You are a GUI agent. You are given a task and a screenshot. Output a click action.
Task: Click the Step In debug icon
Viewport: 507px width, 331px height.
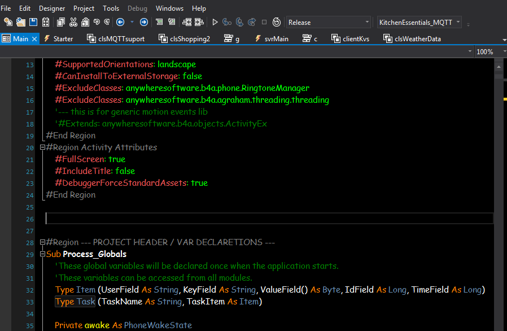click(x=227, y=22)
